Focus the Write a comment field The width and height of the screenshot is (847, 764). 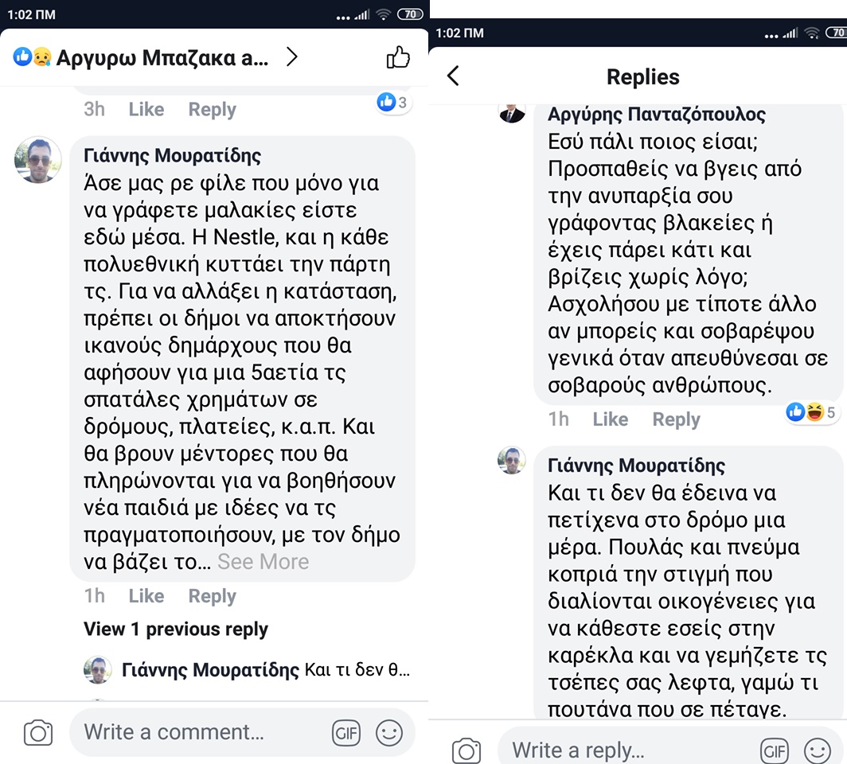[x=199, y=733]
